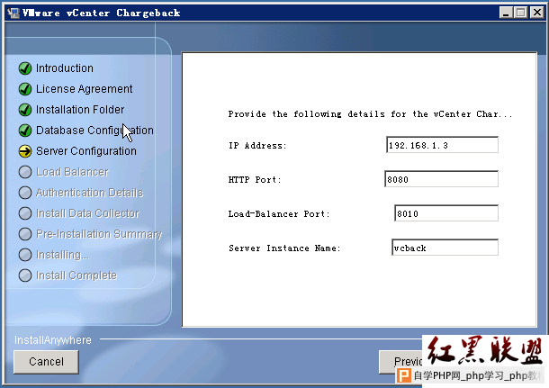Viewport: 549px width, 388px height.
Task: Click the Introduction step green checkmark icon
Action: click(25, 68)
